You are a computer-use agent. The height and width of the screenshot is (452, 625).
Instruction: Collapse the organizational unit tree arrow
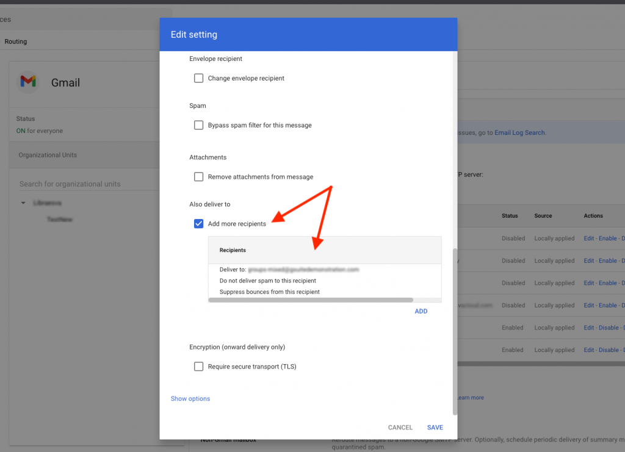click(23, 203)
